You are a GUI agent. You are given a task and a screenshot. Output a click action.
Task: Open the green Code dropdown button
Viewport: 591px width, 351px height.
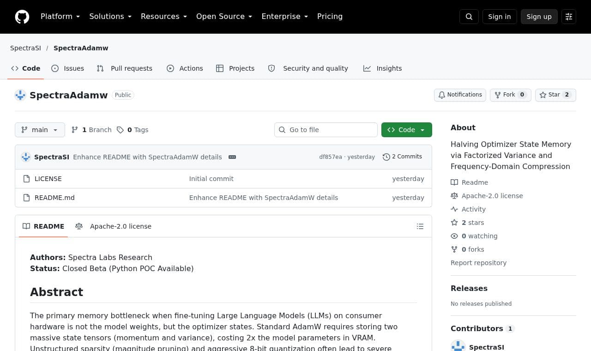[407, 130]
